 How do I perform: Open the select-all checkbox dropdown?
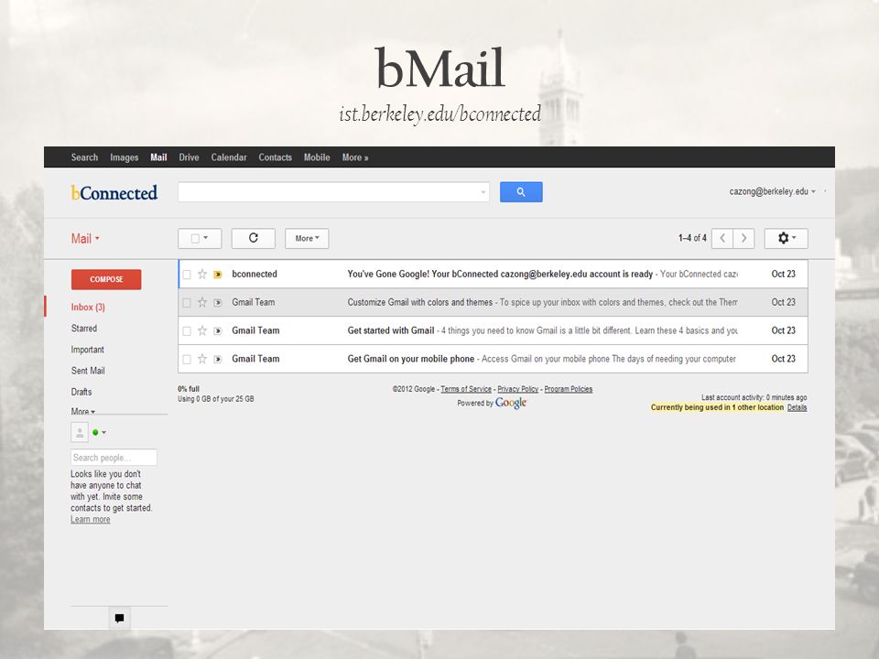click(x=200, y=238)
